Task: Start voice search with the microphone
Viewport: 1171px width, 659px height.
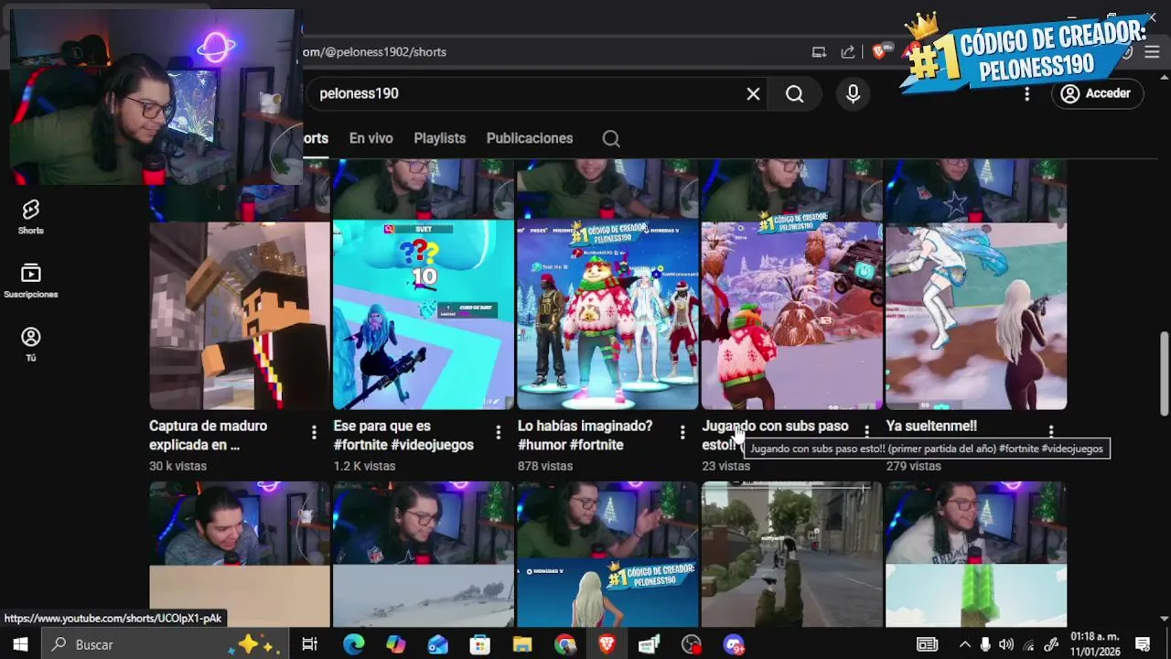Action: pyautogui.click(x=853, y=93)
